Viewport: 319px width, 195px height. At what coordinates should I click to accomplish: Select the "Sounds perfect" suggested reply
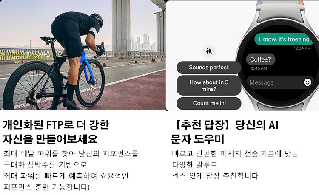pos(209,68)
